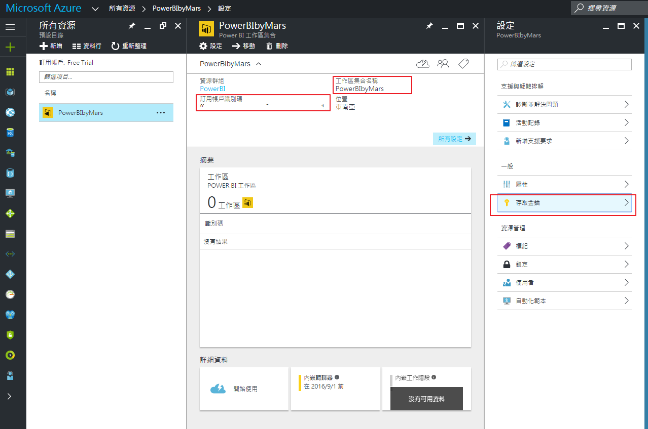Click the cloud quick start icon in essentials bar
This screenshot has height=429, width=648.
click(x=423, y=63)
